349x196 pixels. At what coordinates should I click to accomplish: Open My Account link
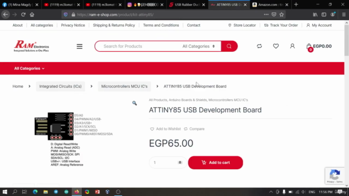pyautogui.click(x=319, y=26)
